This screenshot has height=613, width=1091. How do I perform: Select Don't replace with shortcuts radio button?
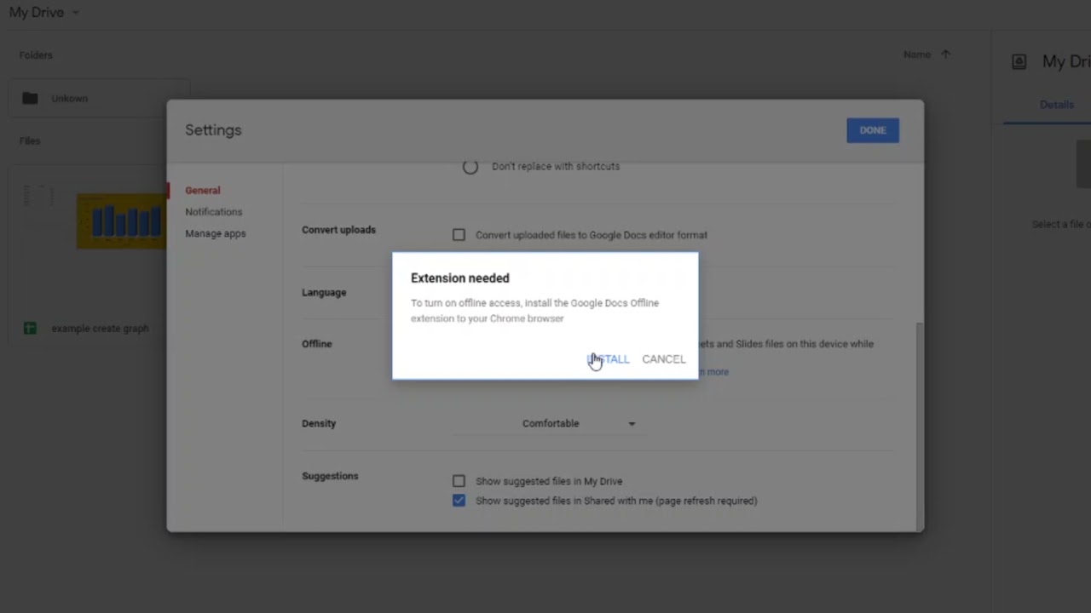470,167
